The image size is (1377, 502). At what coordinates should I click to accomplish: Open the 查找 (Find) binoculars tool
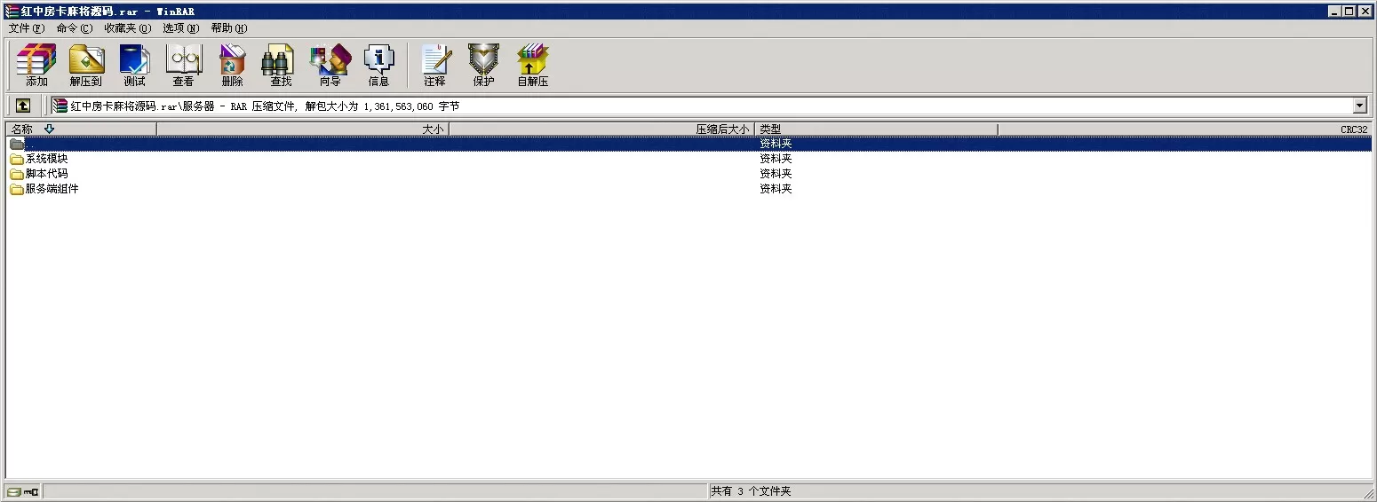coord(281,65)
